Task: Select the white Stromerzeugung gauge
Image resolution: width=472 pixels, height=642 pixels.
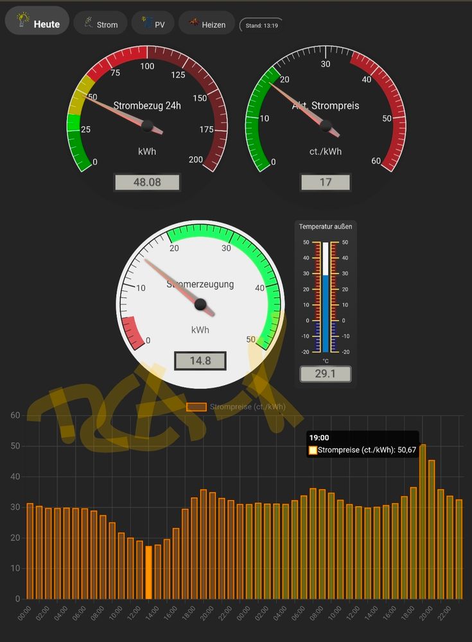Action: pos(200,304)
